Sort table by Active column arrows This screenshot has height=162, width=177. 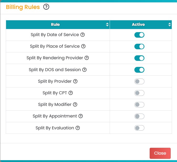click(169, 24)
